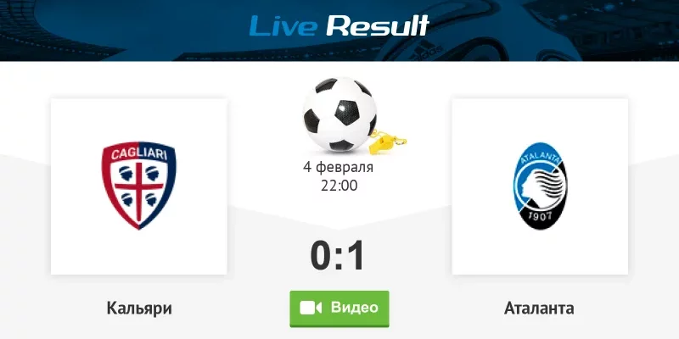Click the camera icon on Видео button

pos(311,308)
